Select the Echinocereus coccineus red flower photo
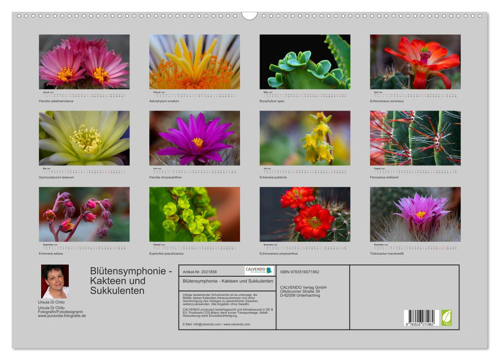Image resolution: width=499 pixels, height=360 pixels. pyautogui.click(x=415, y=62)
